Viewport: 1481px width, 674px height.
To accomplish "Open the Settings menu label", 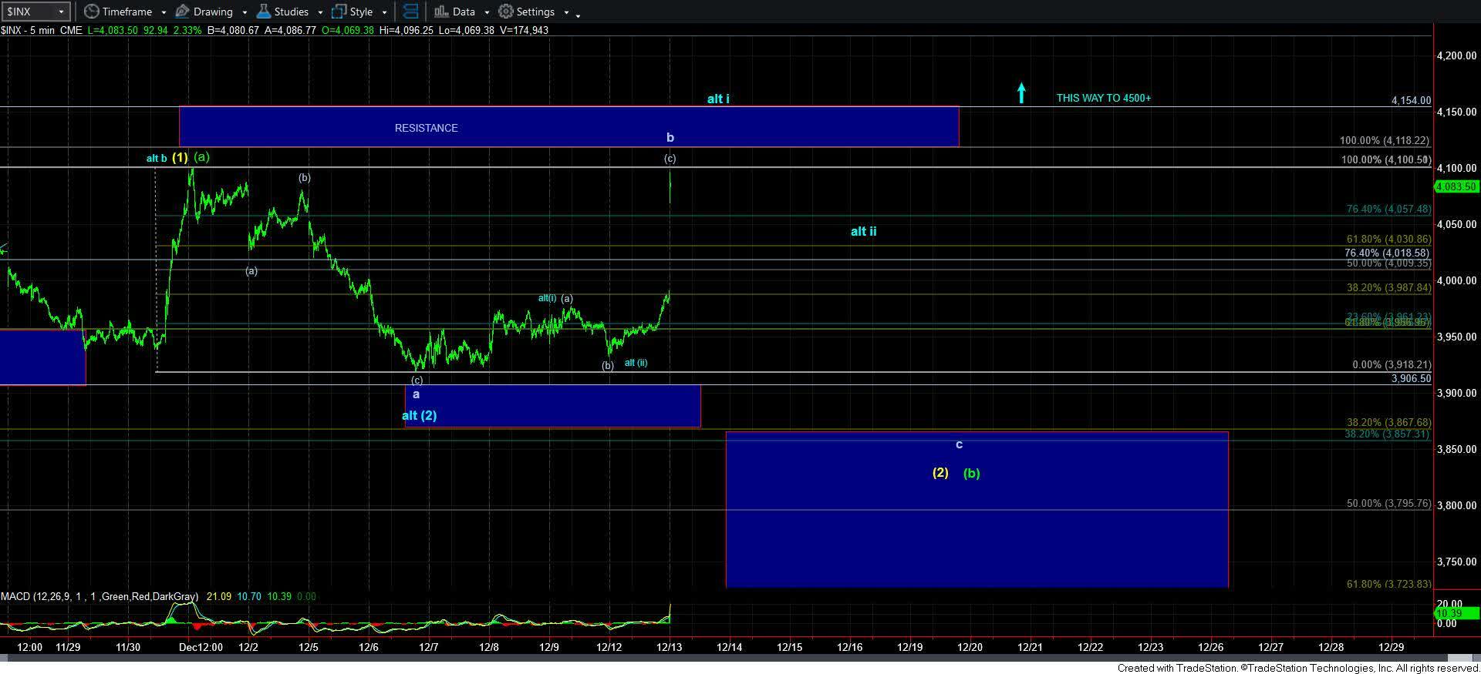I will click(x=535, y=12).
